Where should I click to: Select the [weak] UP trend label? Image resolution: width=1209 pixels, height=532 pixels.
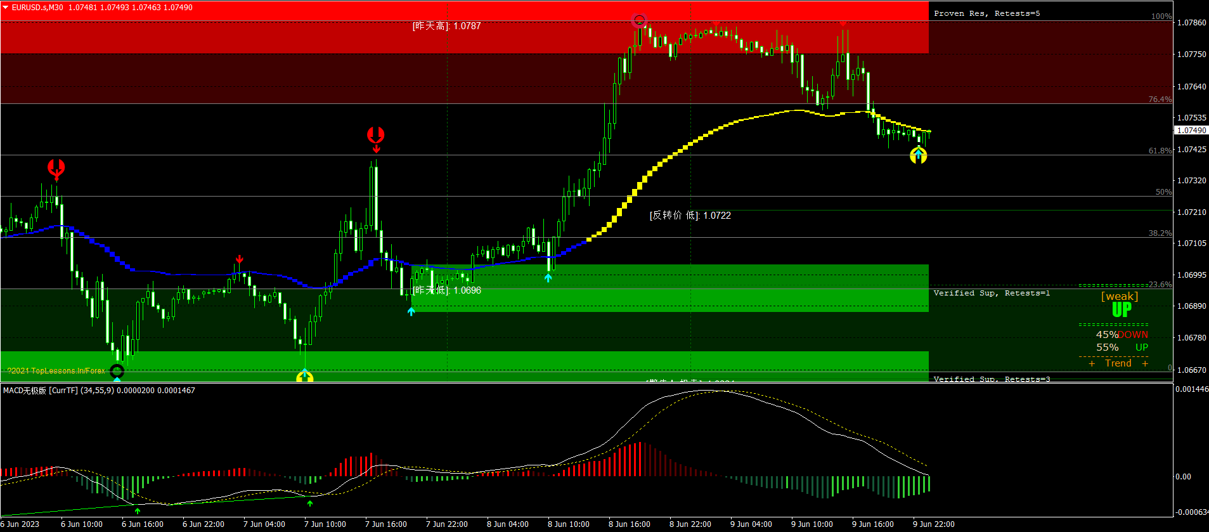tap(1120, 304)
